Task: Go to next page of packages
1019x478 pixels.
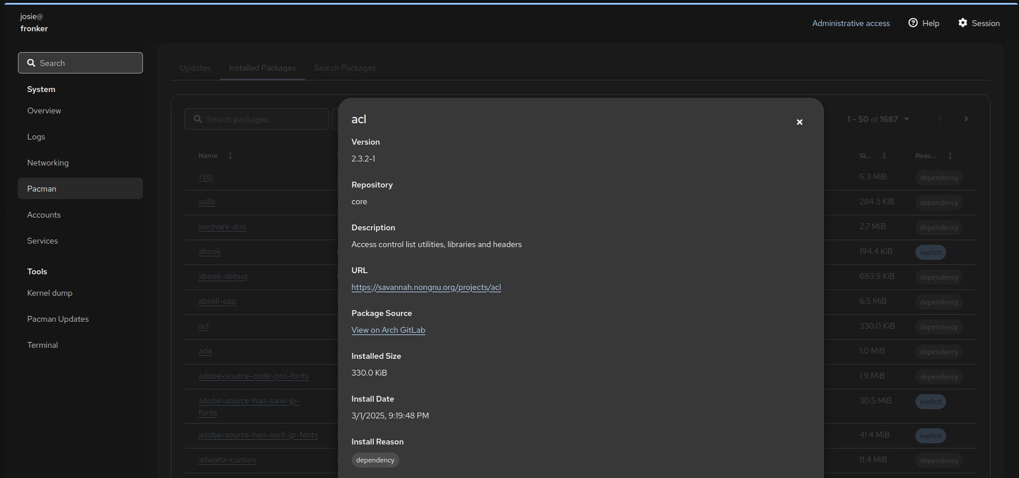Action: 966,119
